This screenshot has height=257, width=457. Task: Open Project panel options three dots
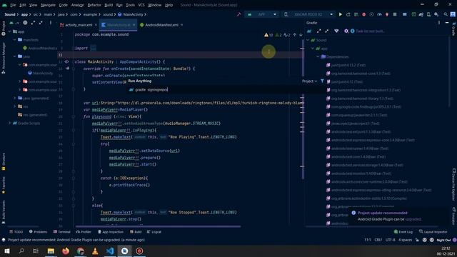pos(51,23)
